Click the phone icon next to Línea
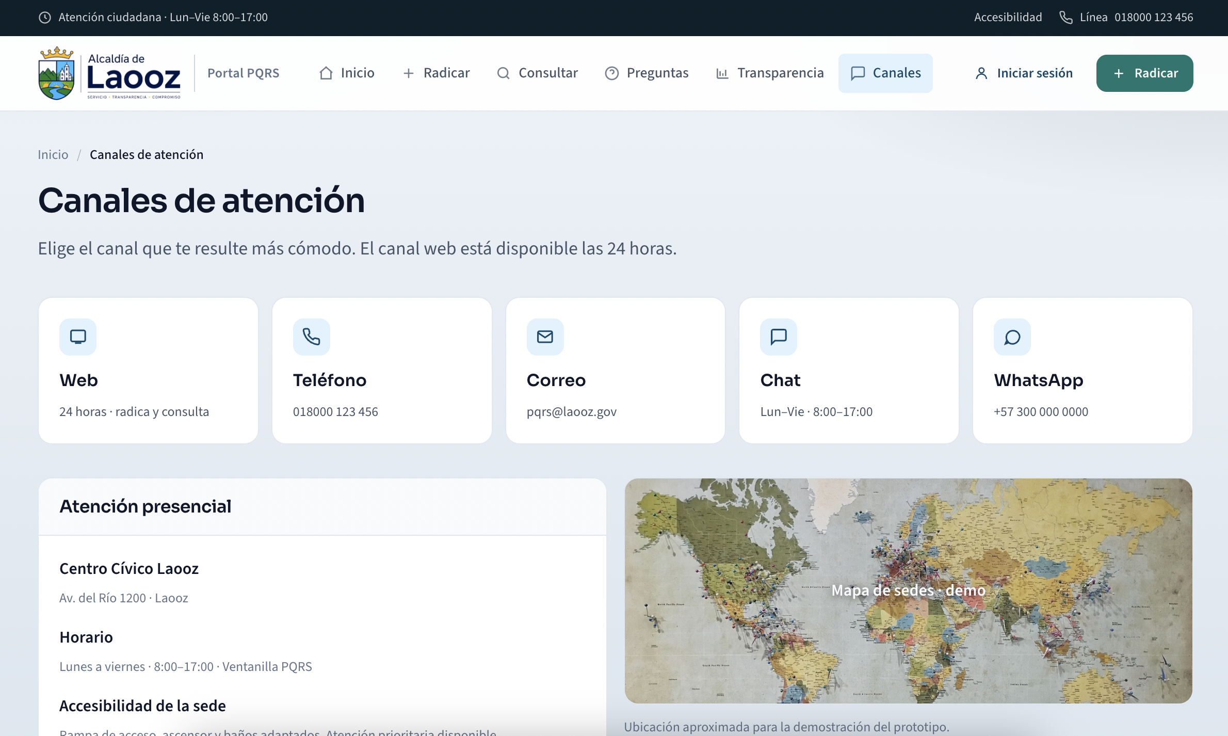Screen dimensions: 1228x736 click(1066, 18)
